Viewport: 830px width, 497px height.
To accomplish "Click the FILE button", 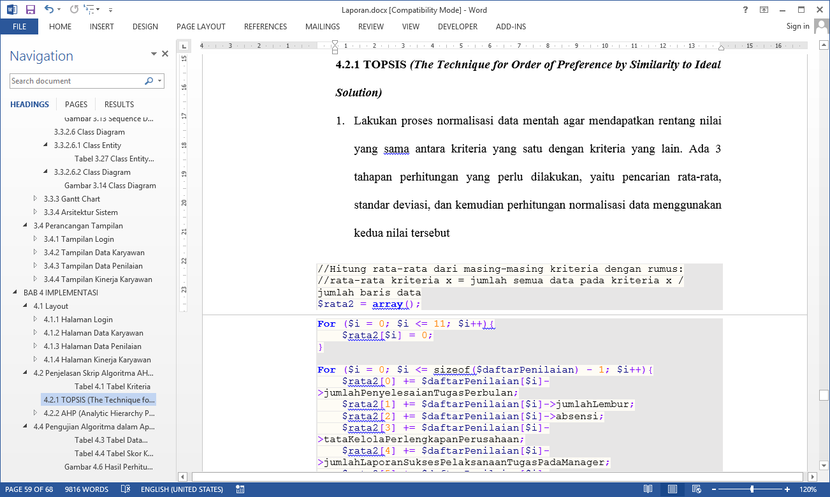I will click(x=19, y=27).
